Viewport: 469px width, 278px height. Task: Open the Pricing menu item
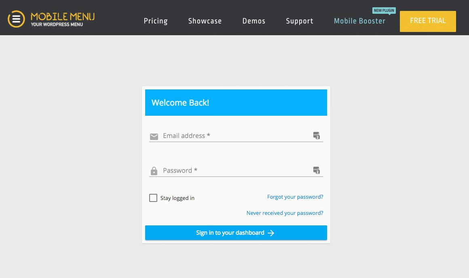click(156, 21)
